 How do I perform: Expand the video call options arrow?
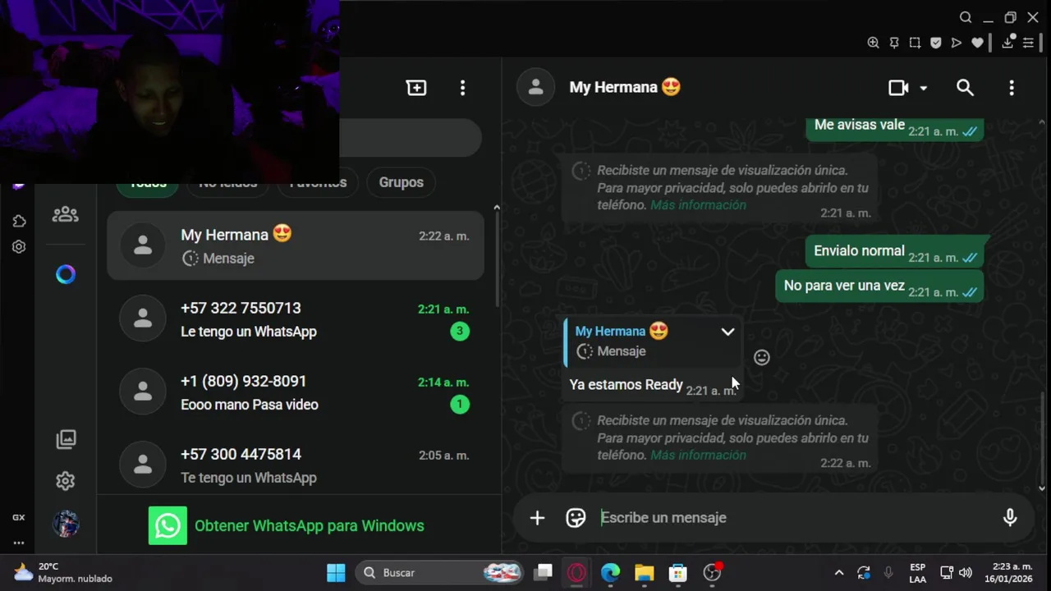point(923,88)
